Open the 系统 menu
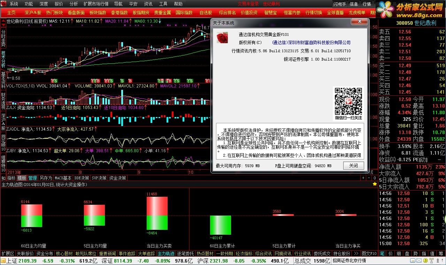Image resolution: width=446 pixels, height=265 pixels. pos(14,4)
